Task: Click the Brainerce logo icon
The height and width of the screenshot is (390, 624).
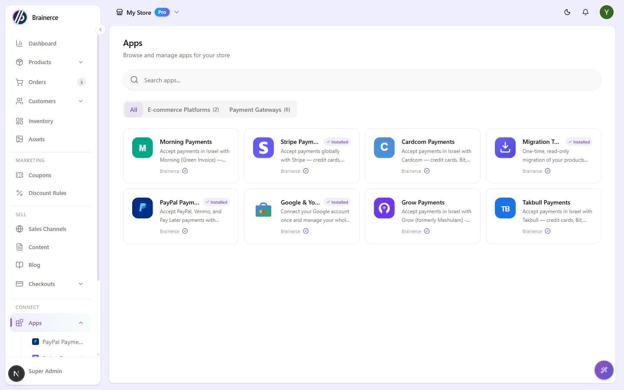Action: point(20,17)
